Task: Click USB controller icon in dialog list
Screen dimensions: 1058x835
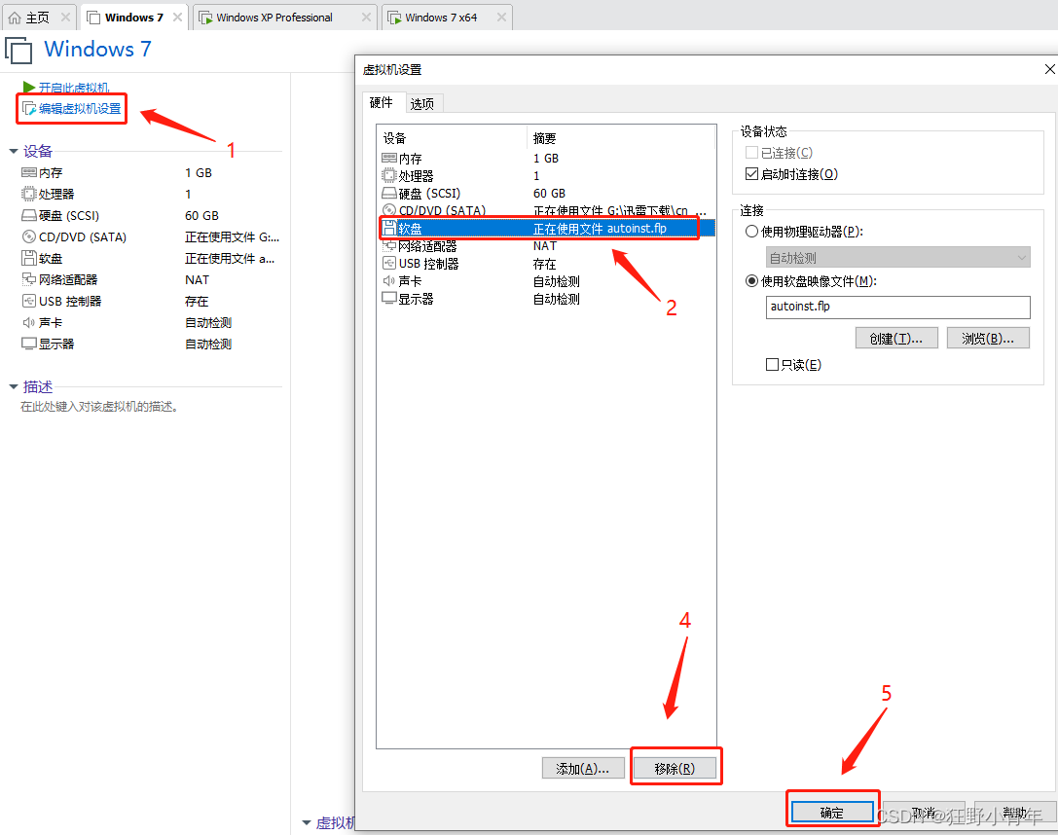Action: point(389,263)
